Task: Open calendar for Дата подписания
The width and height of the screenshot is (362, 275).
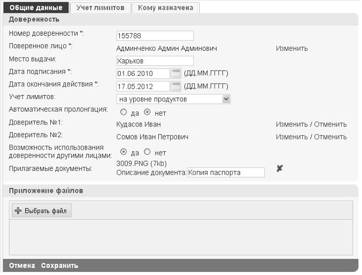Action: point(176,74)
